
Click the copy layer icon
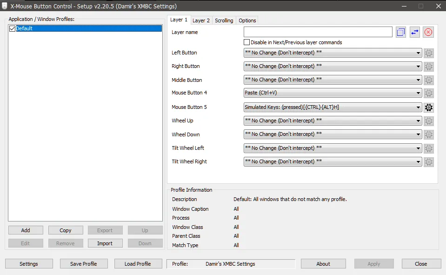click(x=401, y=32)
